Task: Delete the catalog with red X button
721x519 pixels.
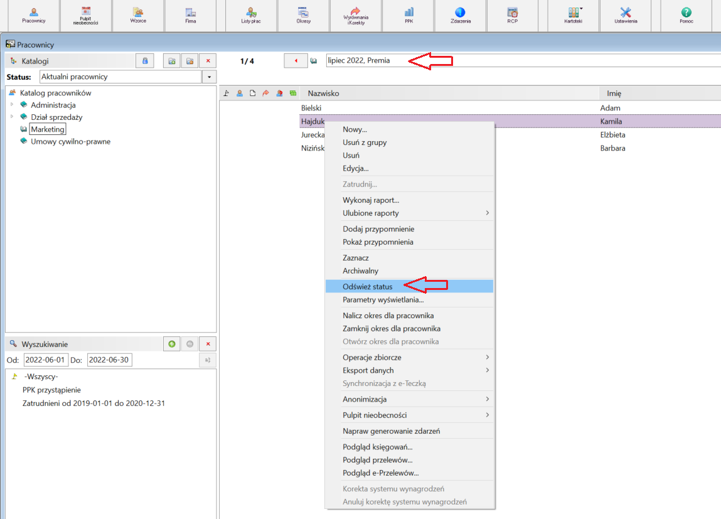Action: pyautogui.click(x=208, y=61)
